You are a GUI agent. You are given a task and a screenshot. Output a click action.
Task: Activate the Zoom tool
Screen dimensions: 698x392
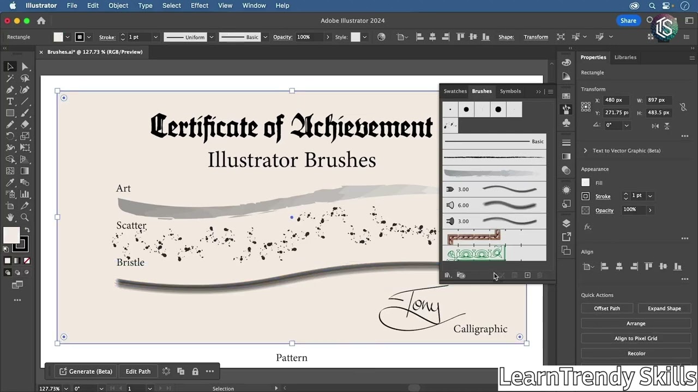[x=25, y=217]
